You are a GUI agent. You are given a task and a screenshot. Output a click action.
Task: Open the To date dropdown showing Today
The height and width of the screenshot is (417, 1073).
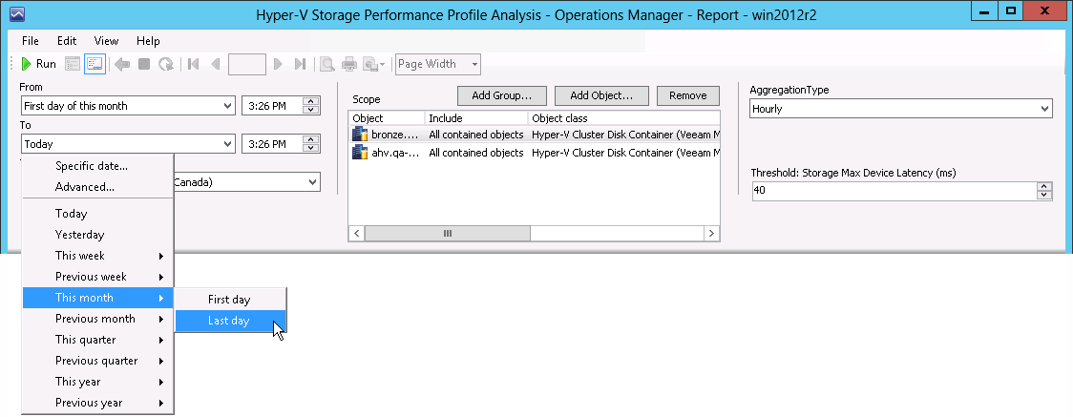tap(128, 144)
